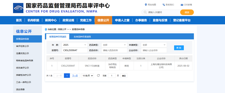Click the pagination refresh icon
Image resolution: width=225 pixels, height=93 pixels.
pyautogui.click(x=98, y=75)
